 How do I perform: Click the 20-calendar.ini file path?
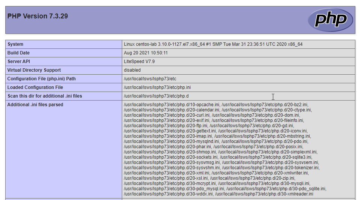[x=172, y=110]
